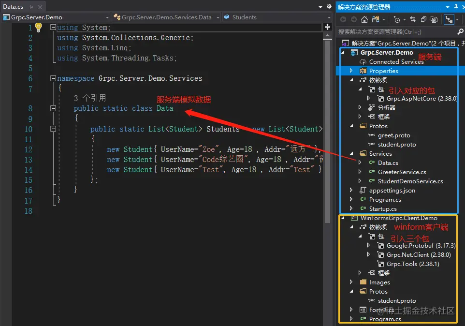The height and width of the screenshot is (326, 465).
Task: Collapse the Services folder arrow
Action: tap(352, 153)
